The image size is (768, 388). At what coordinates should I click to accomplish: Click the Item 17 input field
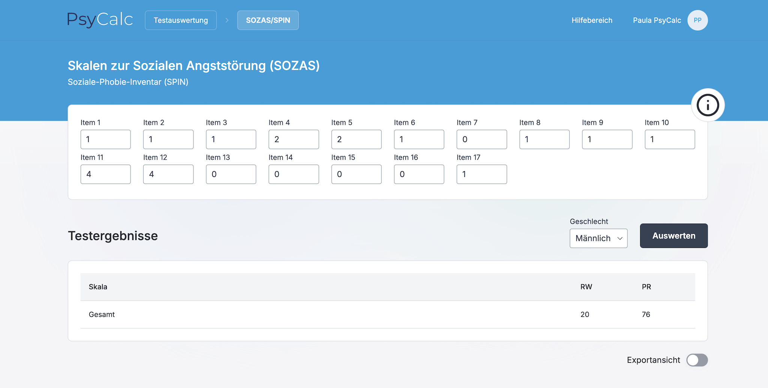(481, 174)
